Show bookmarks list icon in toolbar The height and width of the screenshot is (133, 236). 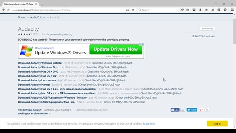coord(188,10)
